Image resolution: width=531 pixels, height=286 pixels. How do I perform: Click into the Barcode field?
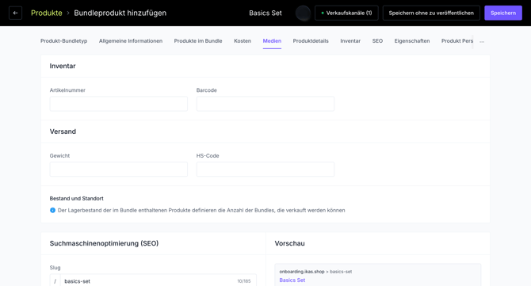(265, 104)
